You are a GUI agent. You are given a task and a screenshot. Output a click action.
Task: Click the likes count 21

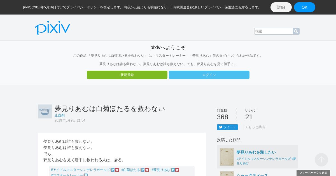(x=249, y=117)
